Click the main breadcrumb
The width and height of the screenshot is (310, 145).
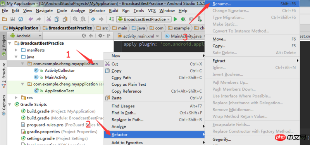pos(120,28)
